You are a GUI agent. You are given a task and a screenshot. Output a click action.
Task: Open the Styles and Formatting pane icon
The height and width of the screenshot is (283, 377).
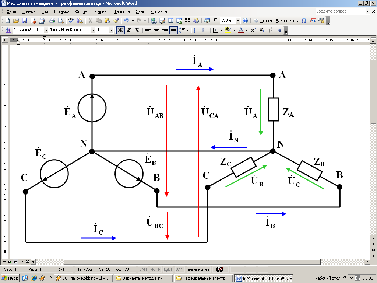click(x=8, y=30)
